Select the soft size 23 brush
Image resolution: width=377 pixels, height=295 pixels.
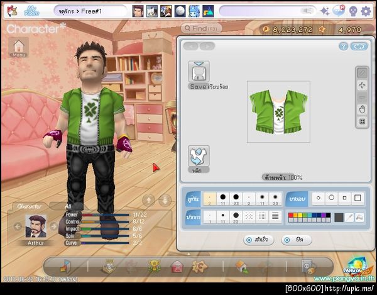tap(275, 199)
